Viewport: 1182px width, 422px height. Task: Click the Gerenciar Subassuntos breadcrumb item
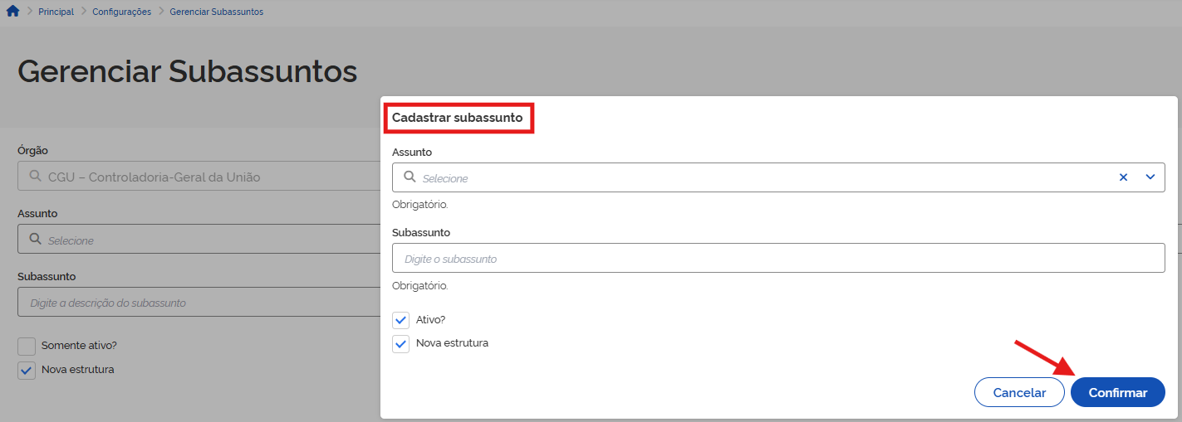(216, 12)
